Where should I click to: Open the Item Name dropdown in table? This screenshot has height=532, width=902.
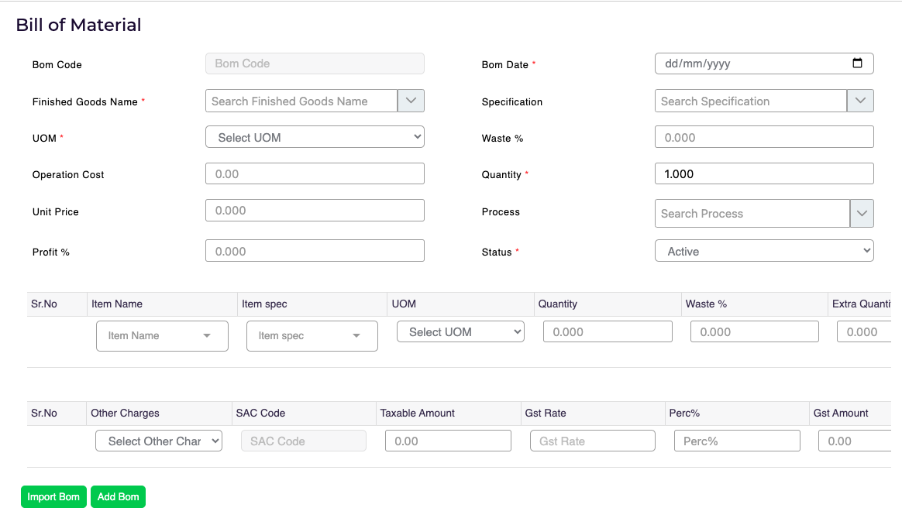[162, 336]
